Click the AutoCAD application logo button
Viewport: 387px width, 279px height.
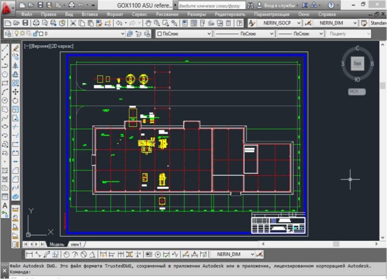click(7, 6)
